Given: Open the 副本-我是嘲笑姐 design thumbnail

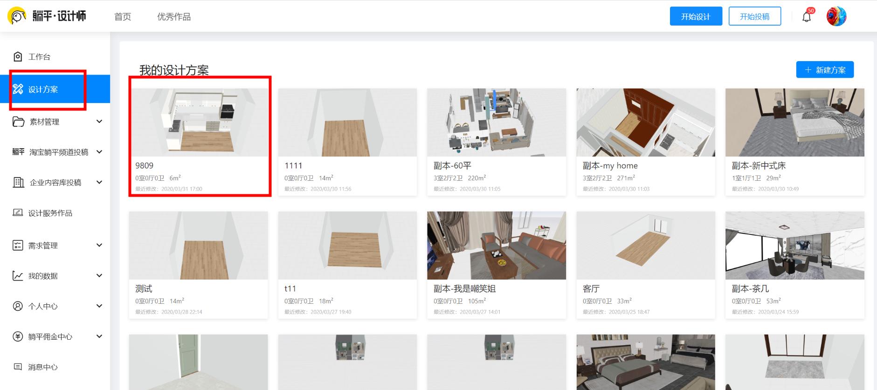Looking at the screenshot, I should (497, 246).
